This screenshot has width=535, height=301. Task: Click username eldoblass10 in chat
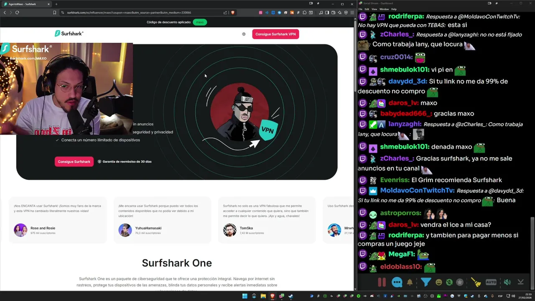(x=401, y=267)
